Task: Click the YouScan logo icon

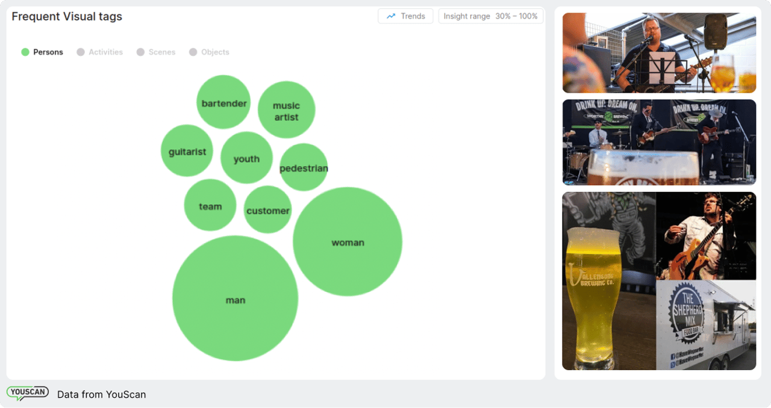Action: (x=27, y=394)
